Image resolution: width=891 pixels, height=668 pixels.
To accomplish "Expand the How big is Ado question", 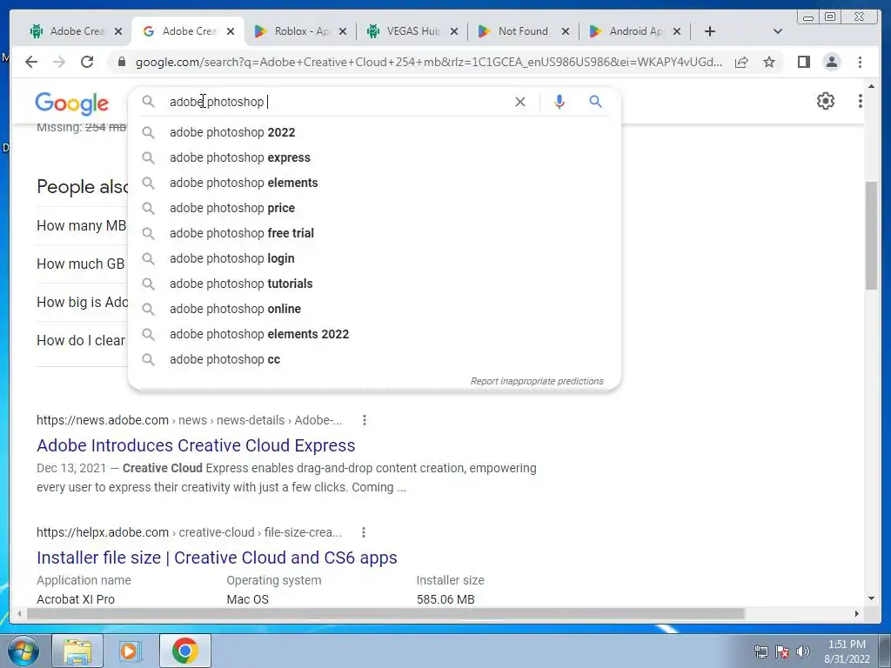I will pos(83,302).
